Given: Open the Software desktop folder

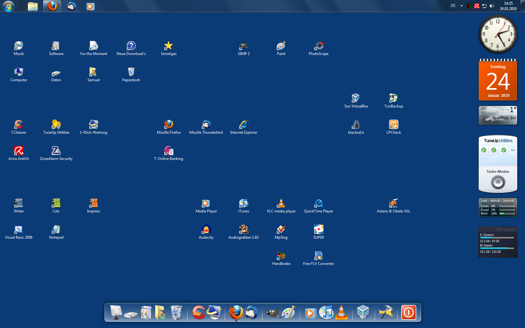Looking at the screenshot, I should 56,48.
